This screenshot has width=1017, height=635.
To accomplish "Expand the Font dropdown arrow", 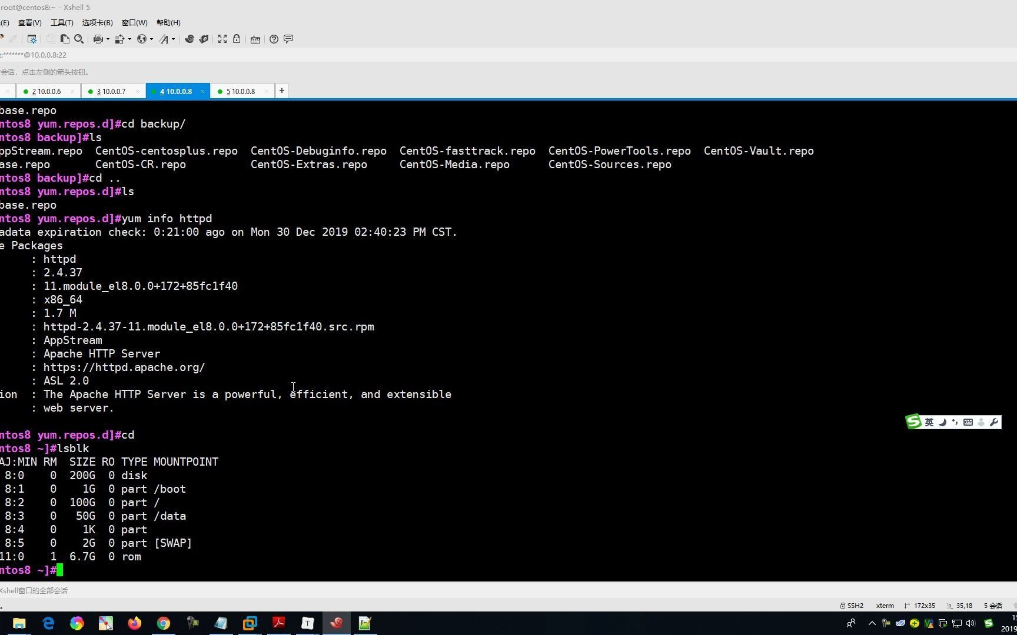I will 173,39.
